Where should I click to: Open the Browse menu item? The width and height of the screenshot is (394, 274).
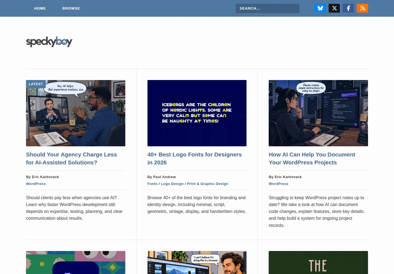[x=71, y=8]
